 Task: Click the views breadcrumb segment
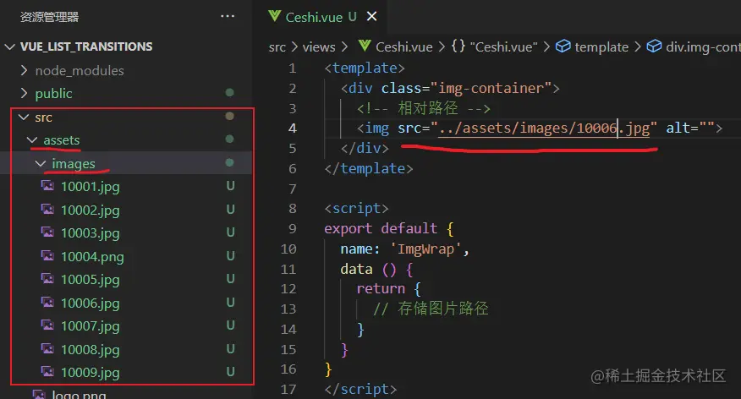click(319, 47)
